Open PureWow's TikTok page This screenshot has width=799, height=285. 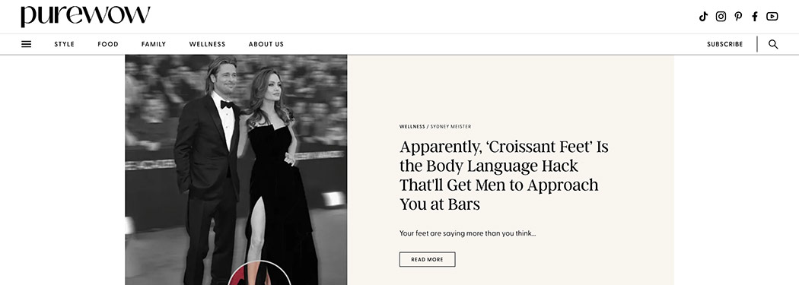click(x=703, y=16)
